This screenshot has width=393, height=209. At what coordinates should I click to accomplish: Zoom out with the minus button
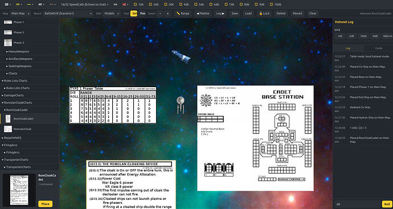(x=159, y=13)
